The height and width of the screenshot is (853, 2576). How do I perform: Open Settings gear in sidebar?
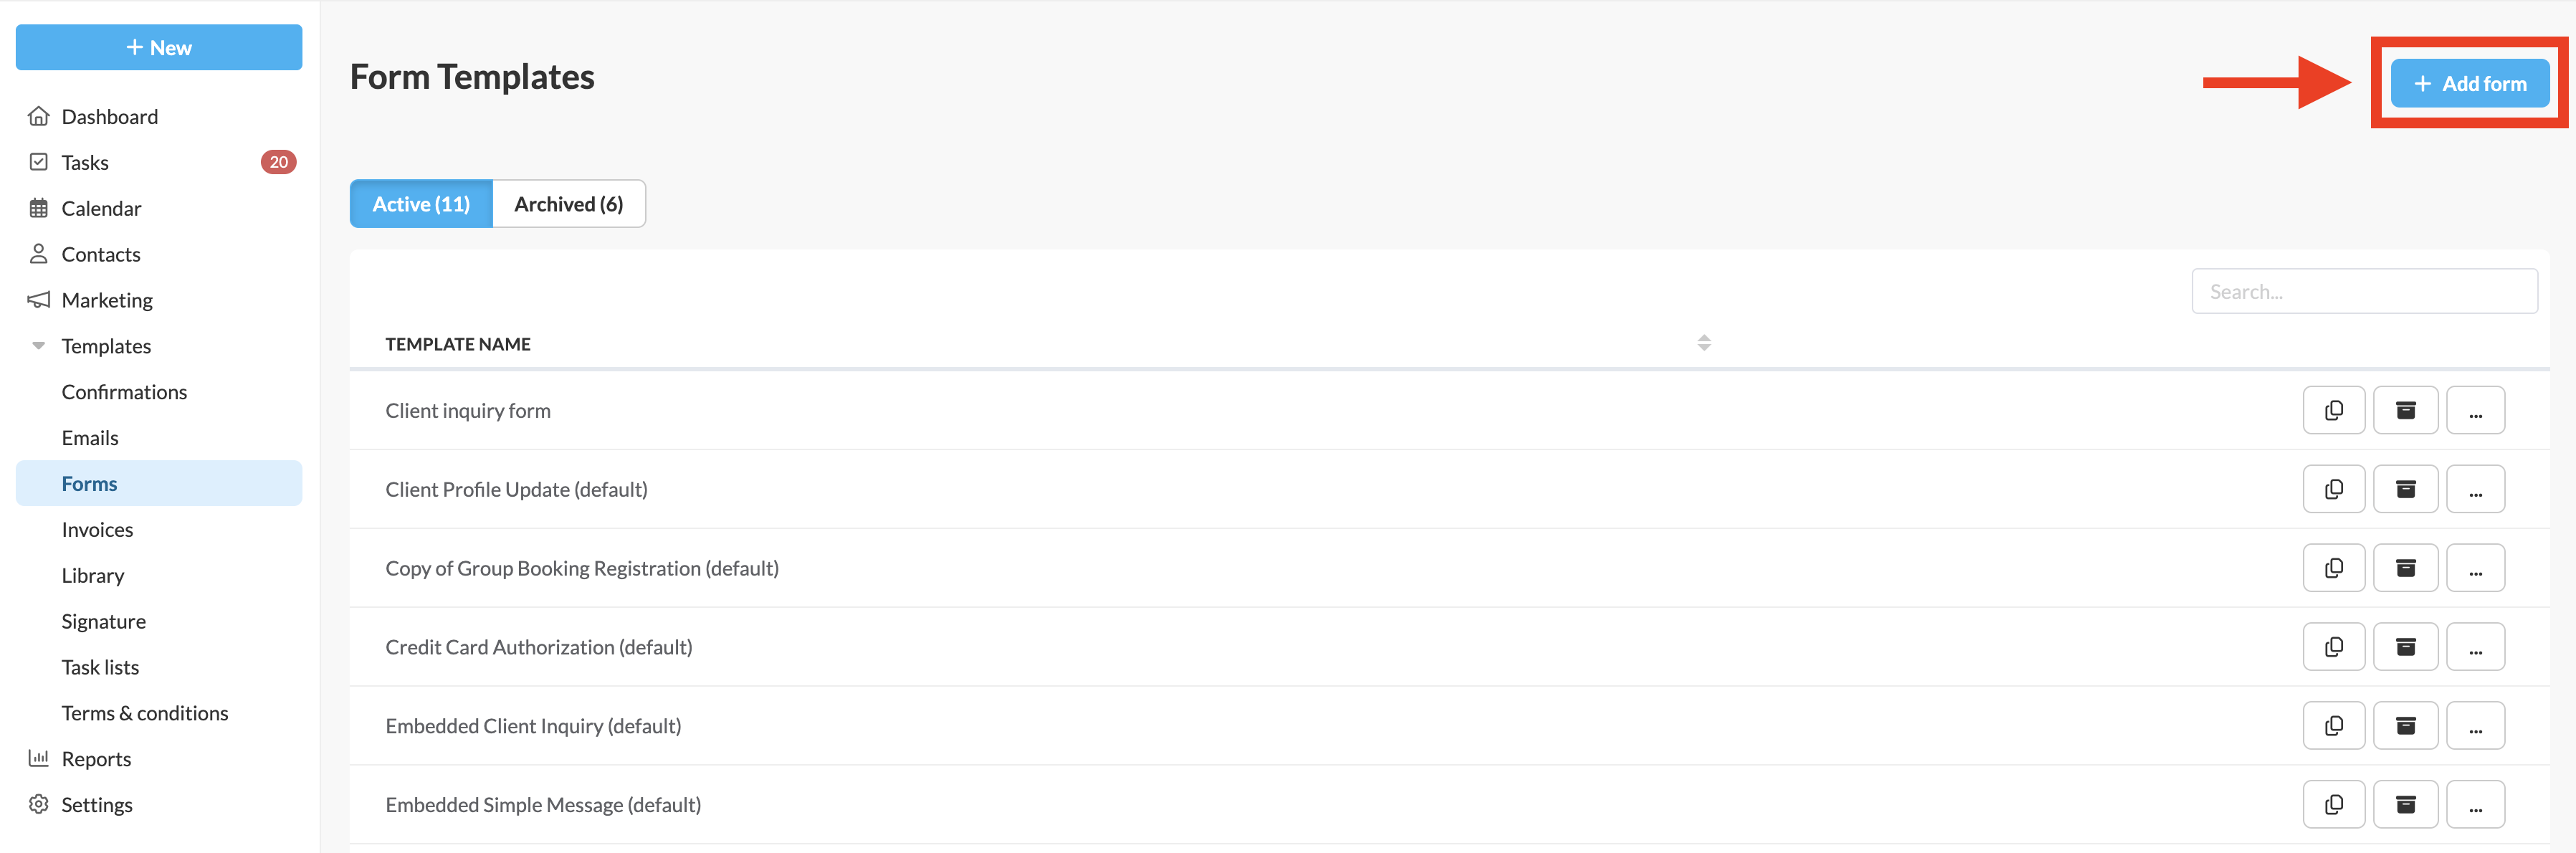(39, 805)
